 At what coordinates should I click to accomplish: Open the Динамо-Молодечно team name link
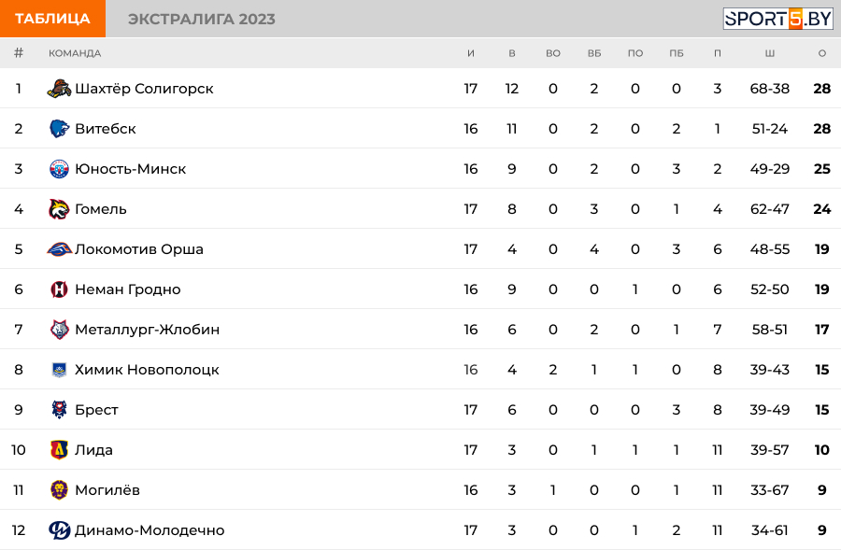(150, 530)
